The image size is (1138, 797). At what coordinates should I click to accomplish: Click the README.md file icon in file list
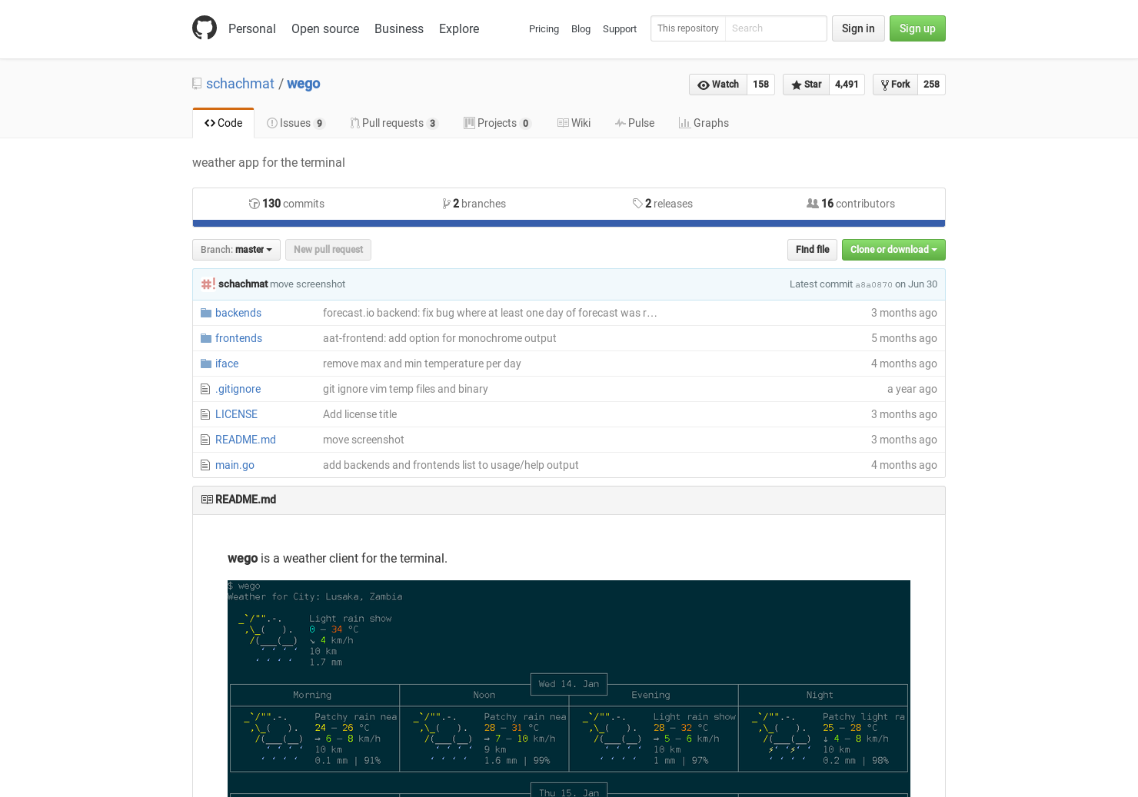(205, 440)
